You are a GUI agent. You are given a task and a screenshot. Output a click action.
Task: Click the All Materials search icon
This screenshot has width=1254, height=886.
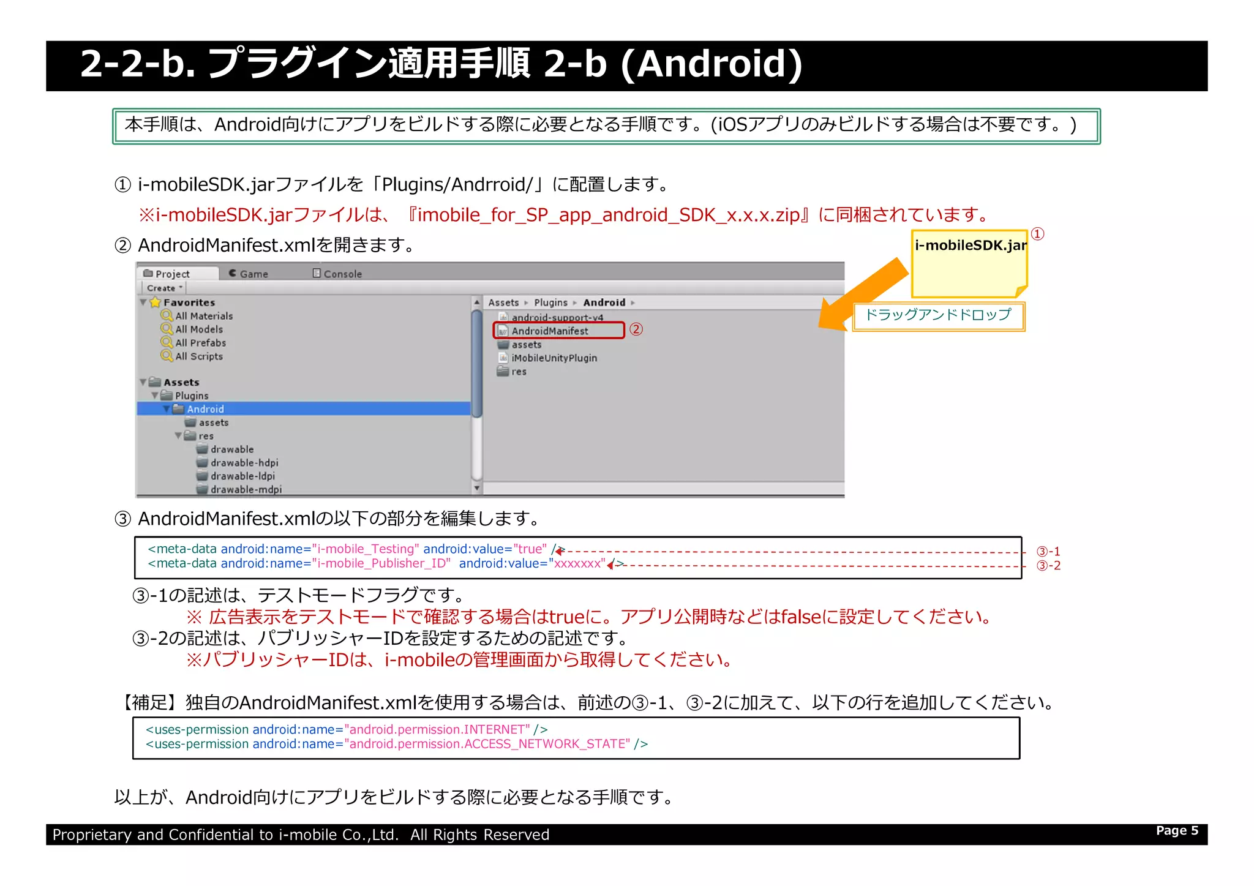167,315
